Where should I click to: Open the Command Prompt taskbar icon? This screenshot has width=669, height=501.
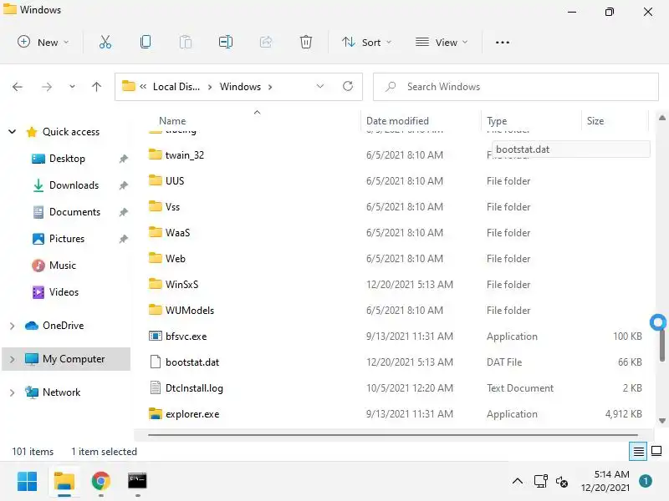[137, 482]
